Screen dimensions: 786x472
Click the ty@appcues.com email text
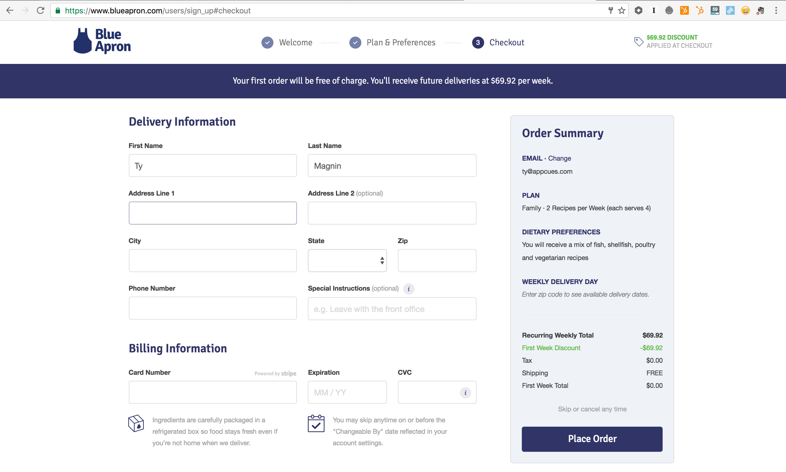547,172
